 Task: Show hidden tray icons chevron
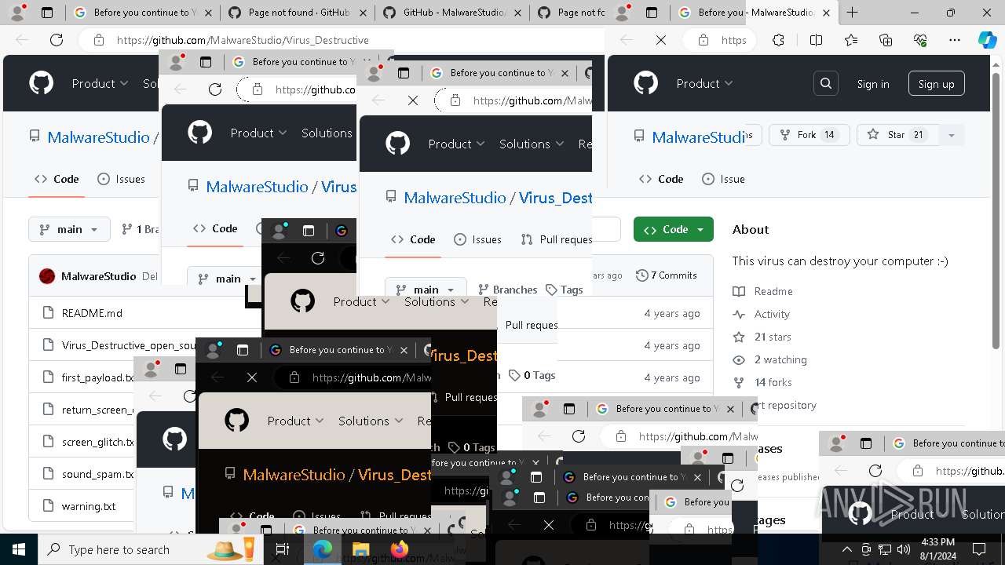(x=847, y=549)
